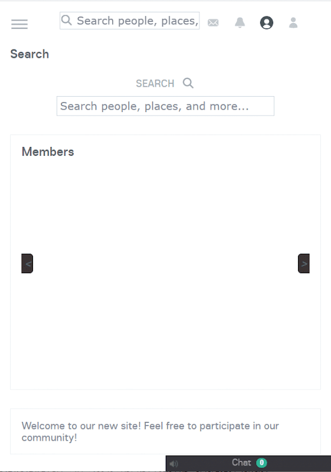Show notifications via the bell icon
Image resolution: width=331 pixels, height=472 pixels.
240,22
